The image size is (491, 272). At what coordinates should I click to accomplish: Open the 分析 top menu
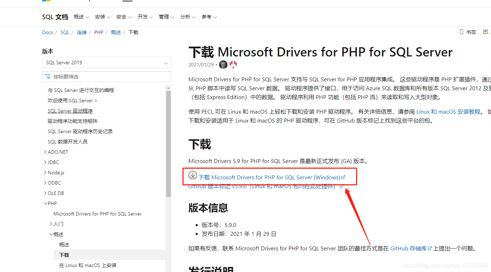(188, 17)
